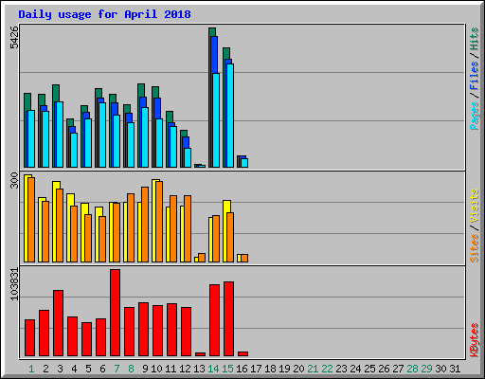Click the yellow 'Visits' legend label
The height and width of the screenshot is (379, 485).
[x=475, y=206]
